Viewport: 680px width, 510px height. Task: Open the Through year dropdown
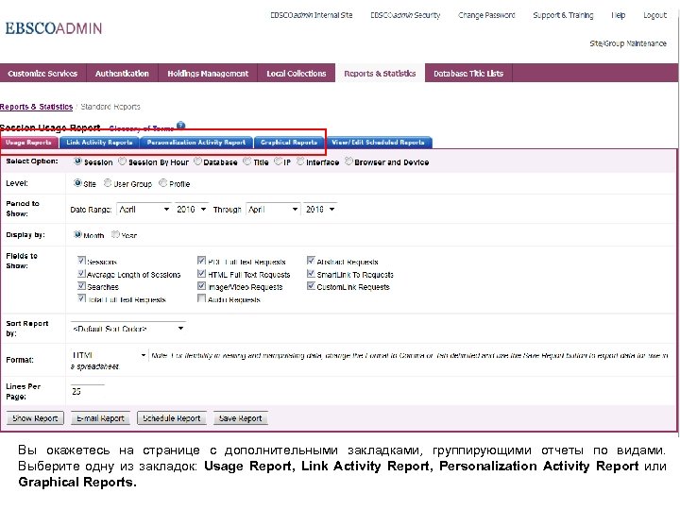(320, 210)
